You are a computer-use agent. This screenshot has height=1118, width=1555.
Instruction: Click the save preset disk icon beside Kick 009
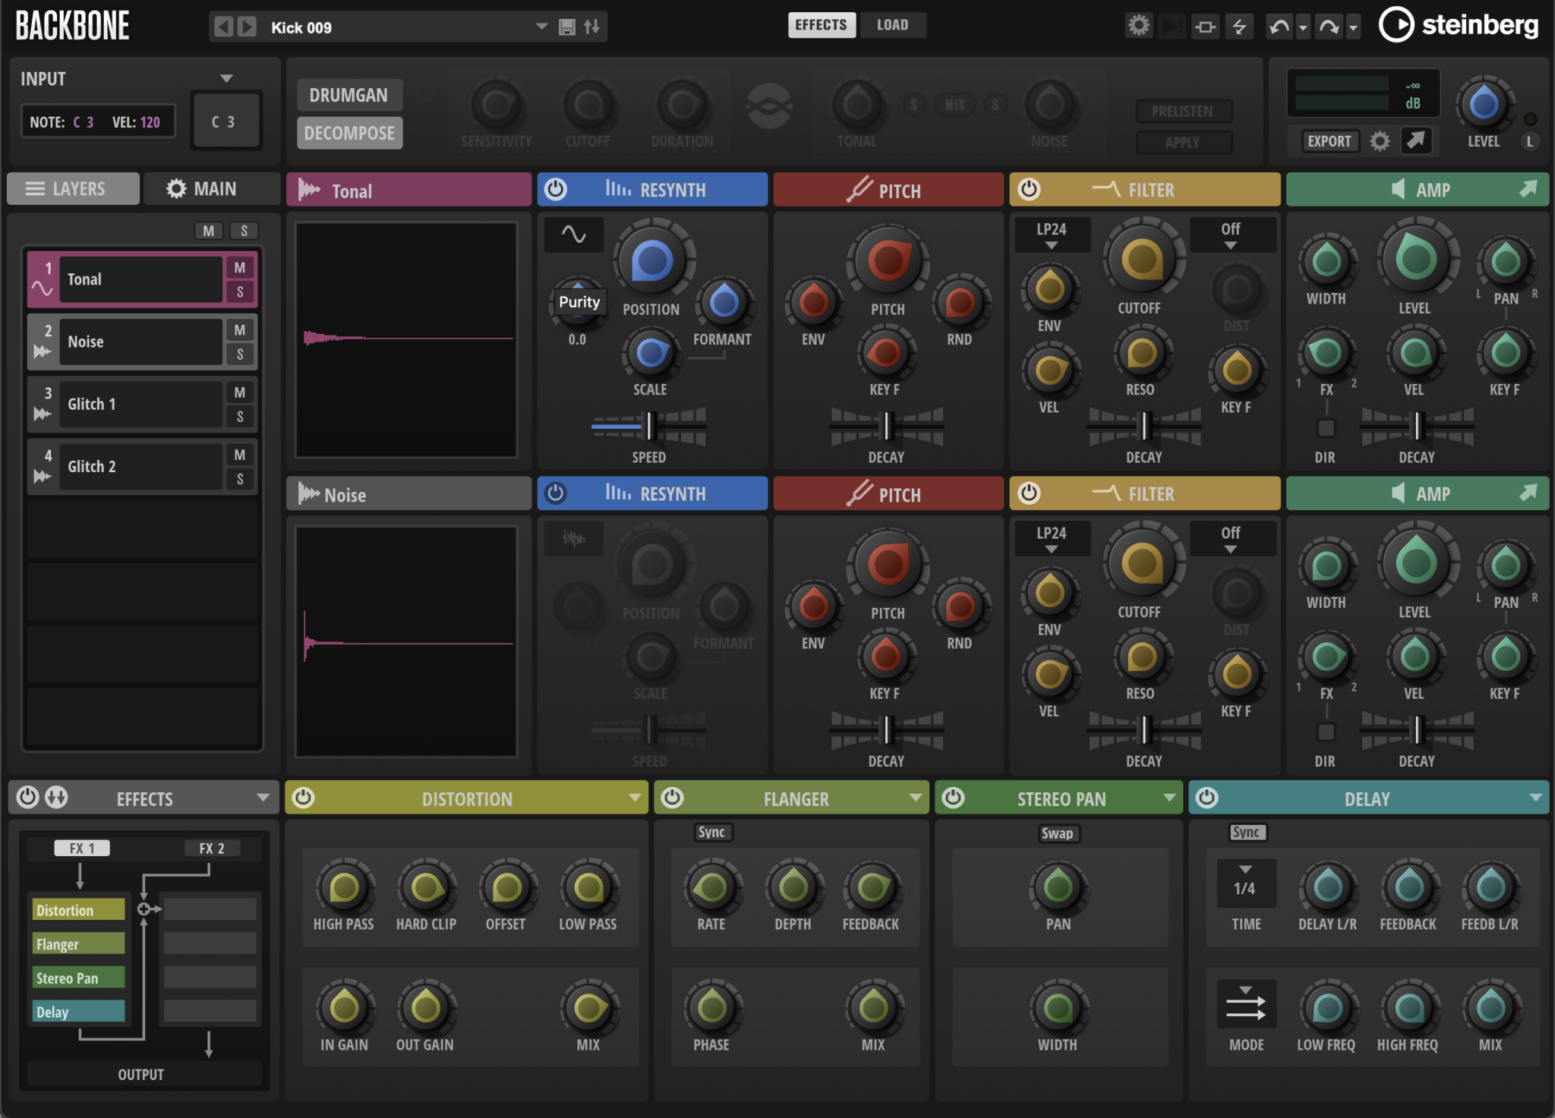[x=566, y=27]
